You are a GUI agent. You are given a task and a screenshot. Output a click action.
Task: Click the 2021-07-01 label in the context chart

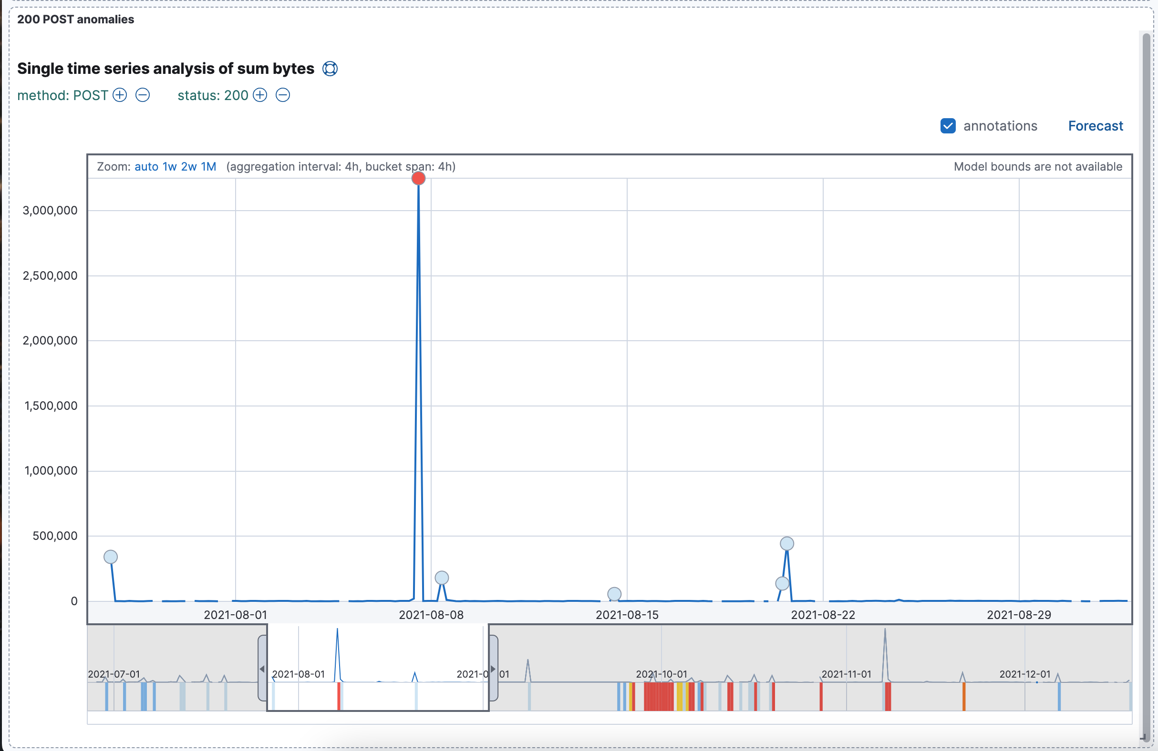[x=114, y=674]
